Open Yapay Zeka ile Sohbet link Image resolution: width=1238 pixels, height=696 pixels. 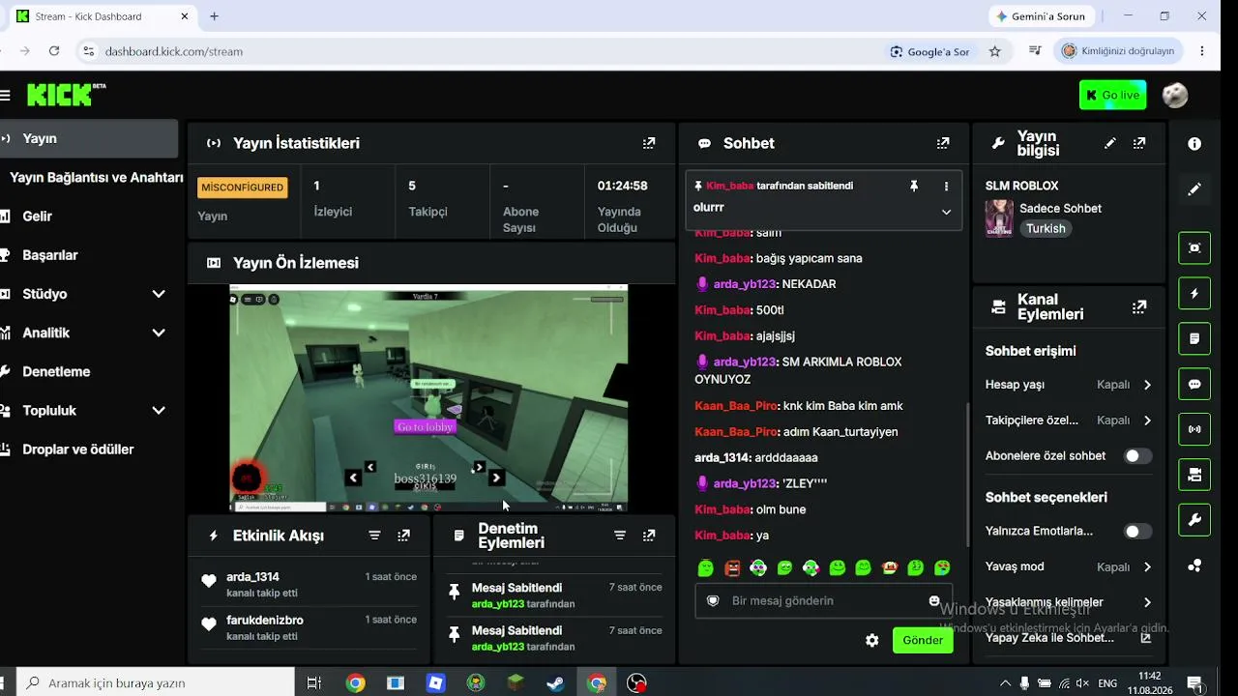click(1069, 638)
